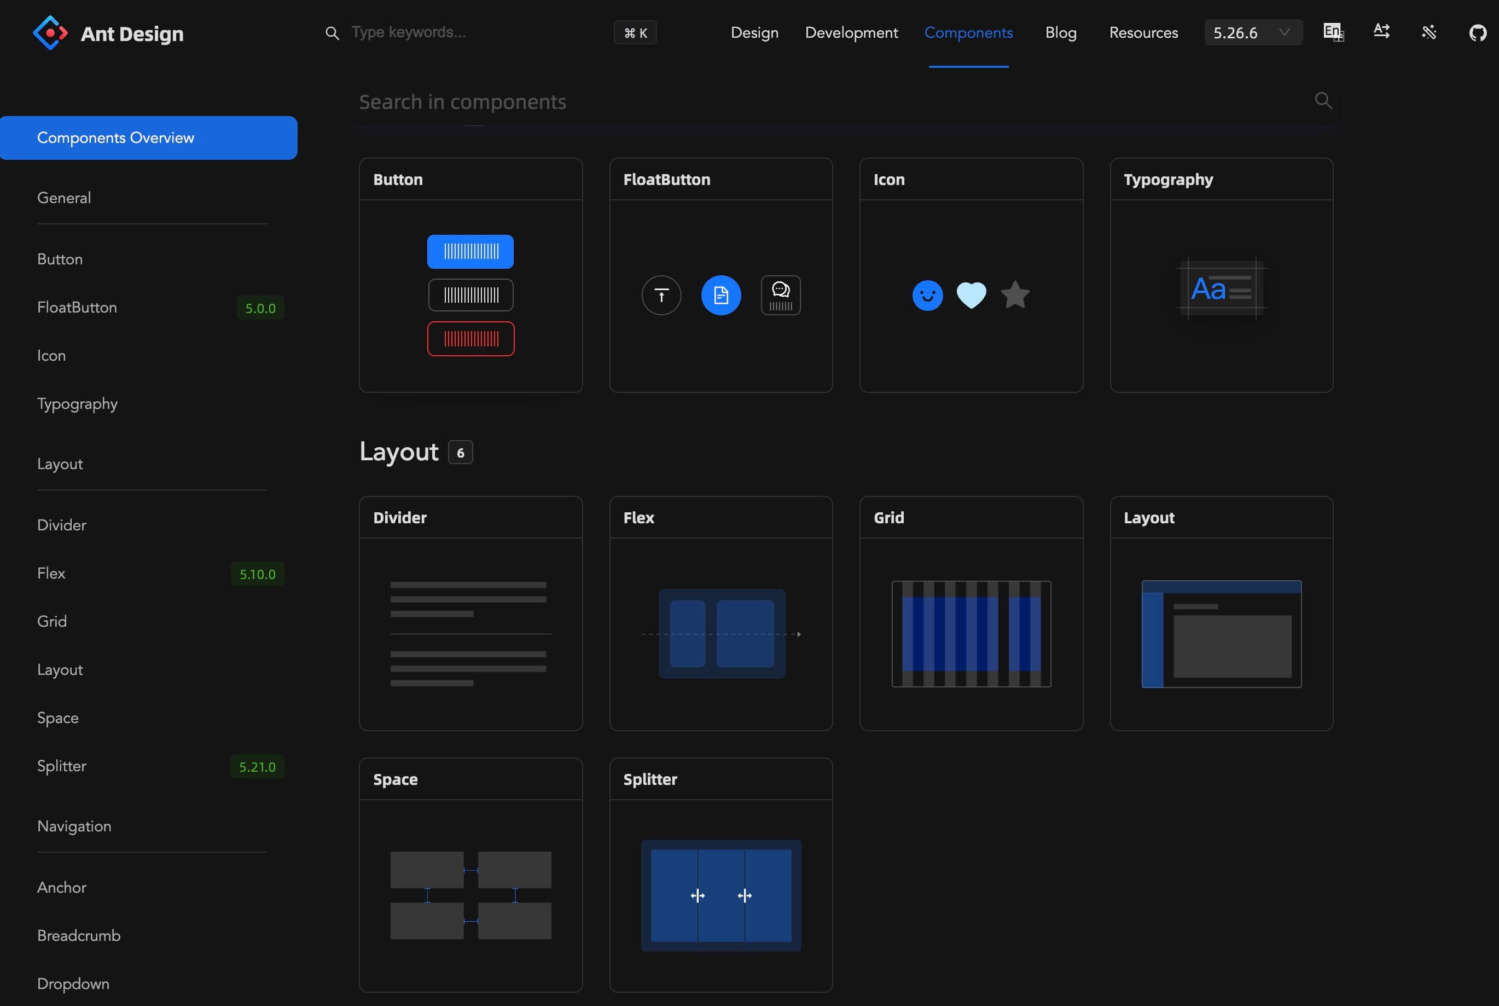Open the Divider card thumbnail

click(x=470, y=634)
